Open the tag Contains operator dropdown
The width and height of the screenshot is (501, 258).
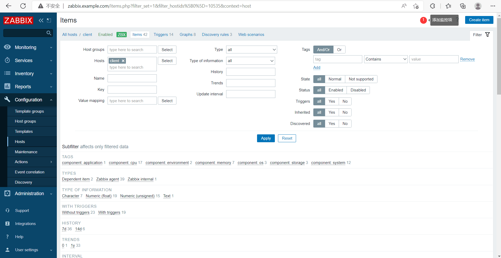pos(386,59)
